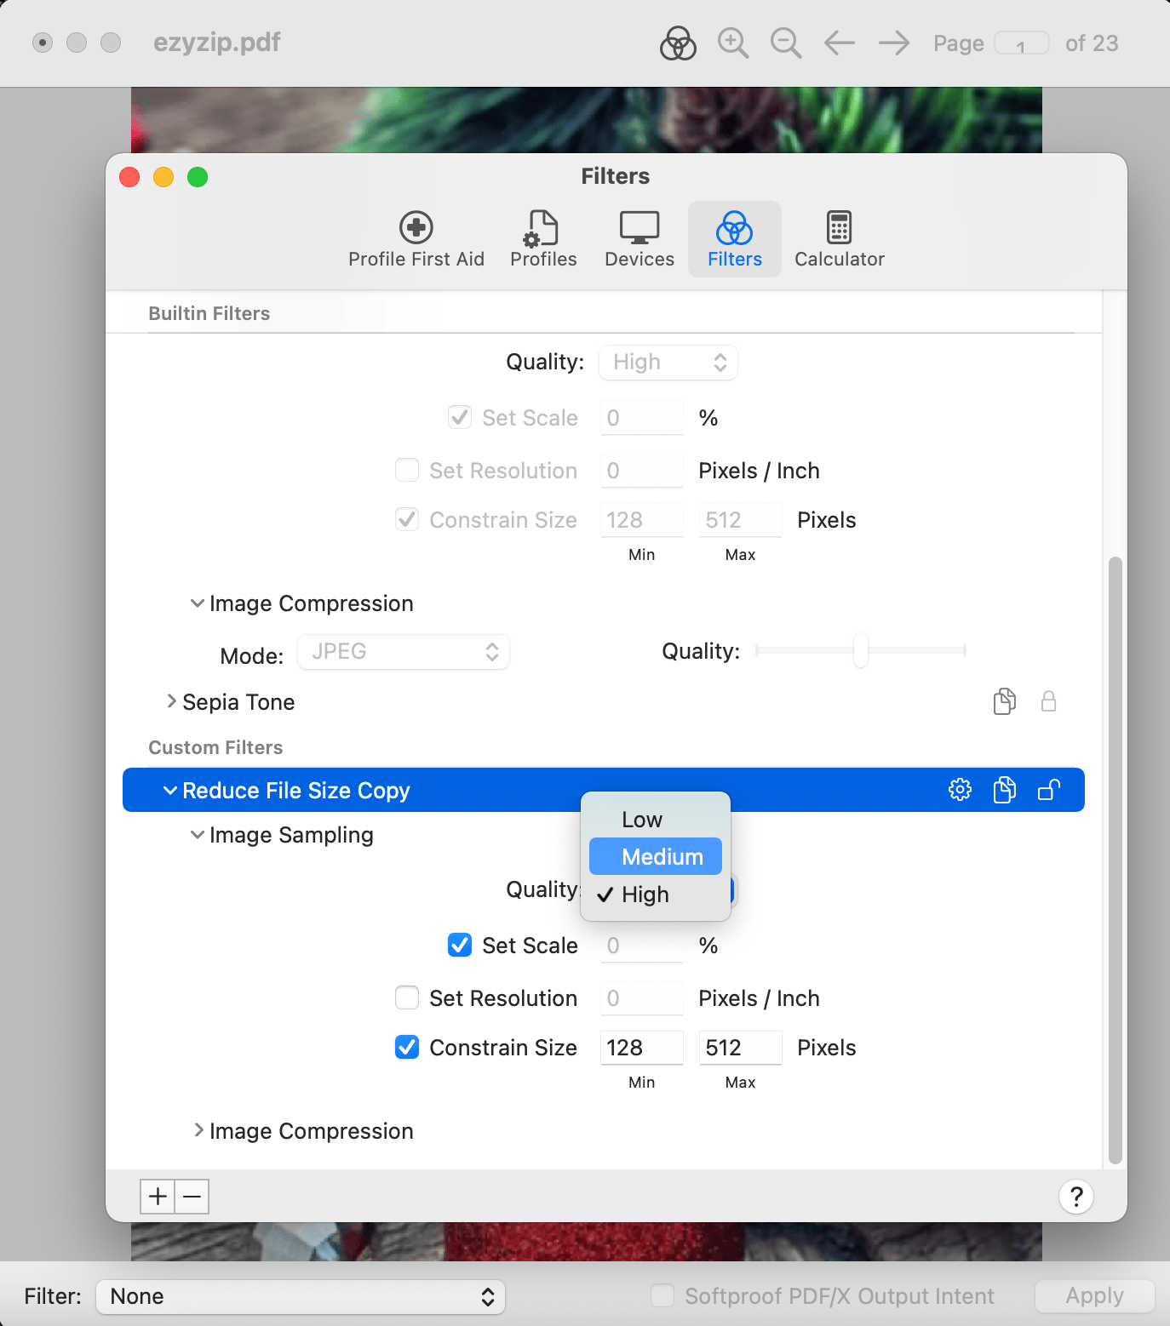
Task: Switch to the Devices pane
Action: pos(639,239)
